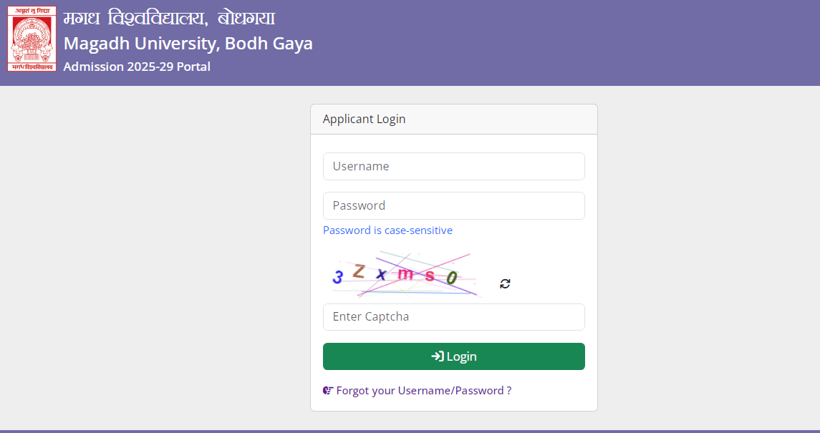The image size is (820, 433).
Task: Click the login arrow symbol on green button
Action: [x=438, y=356]
